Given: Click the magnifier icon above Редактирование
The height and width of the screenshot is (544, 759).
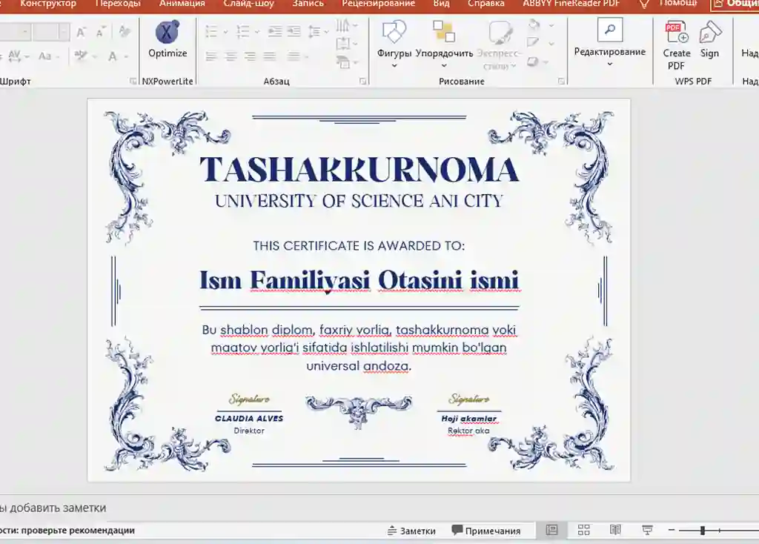Looking at the screenshot, I should click(610, 30).
